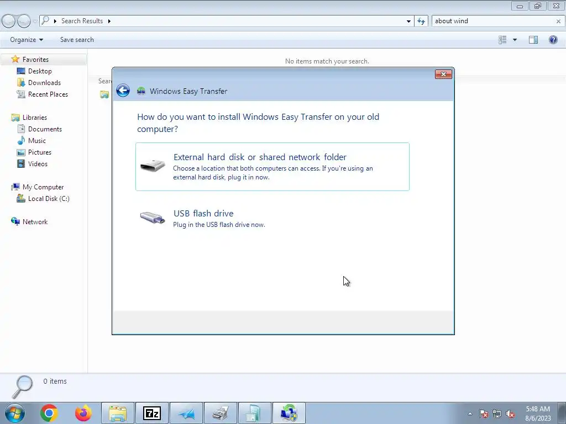Switch to File Explorer taskbar button
Viewport: 566px width, 424px height.
tap(118, 413)
